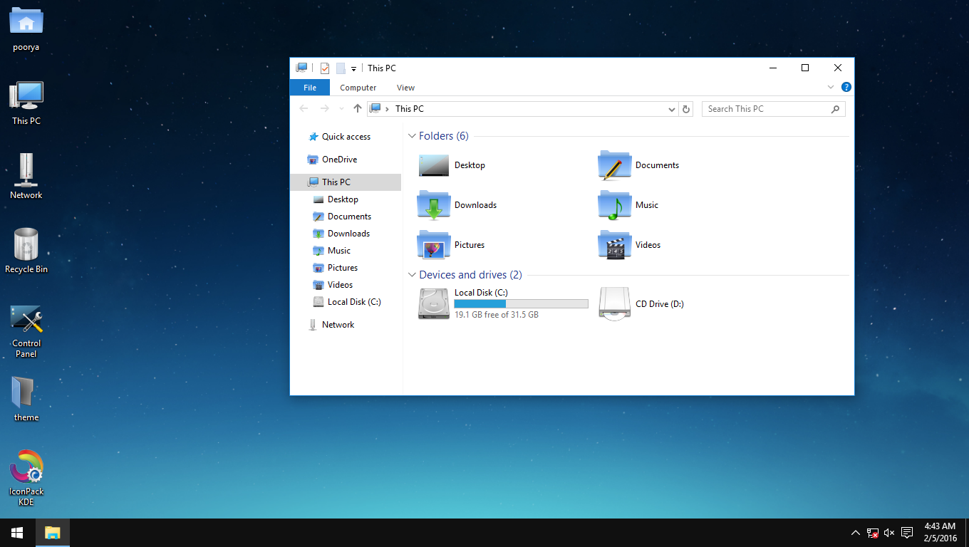This screenshot has height=547, width=969.
Task: Refresh This PC with the refresh button
Action: 686,108
